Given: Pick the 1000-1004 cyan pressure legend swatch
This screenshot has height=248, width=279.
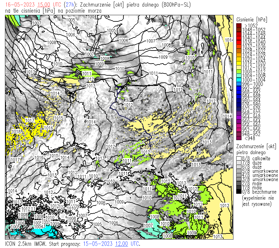Looking at the screenshot, I should coord(239,80).
